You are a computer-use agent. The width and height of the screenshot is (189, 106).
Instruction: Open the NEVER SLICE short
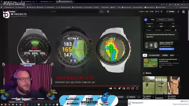coord(161,85)
